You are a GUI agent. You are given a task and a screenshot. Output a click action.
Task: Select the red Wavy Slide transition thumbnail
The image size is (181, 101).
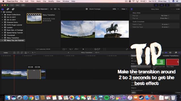tap(173, 62)
